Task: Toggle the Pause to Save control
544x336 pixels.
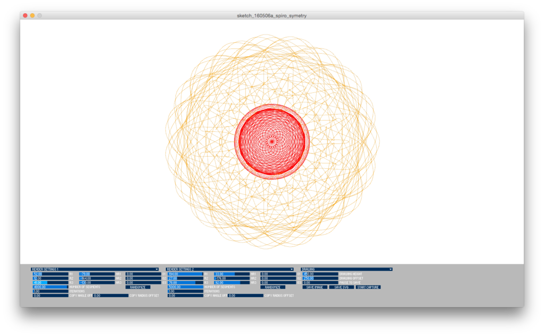Action: pos(320,282)
